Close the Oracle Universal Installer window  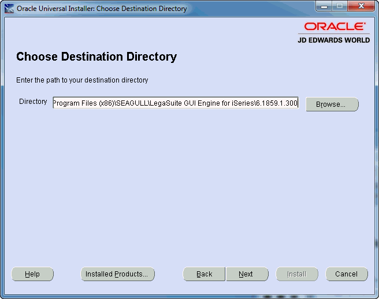[x=361, y=6]
